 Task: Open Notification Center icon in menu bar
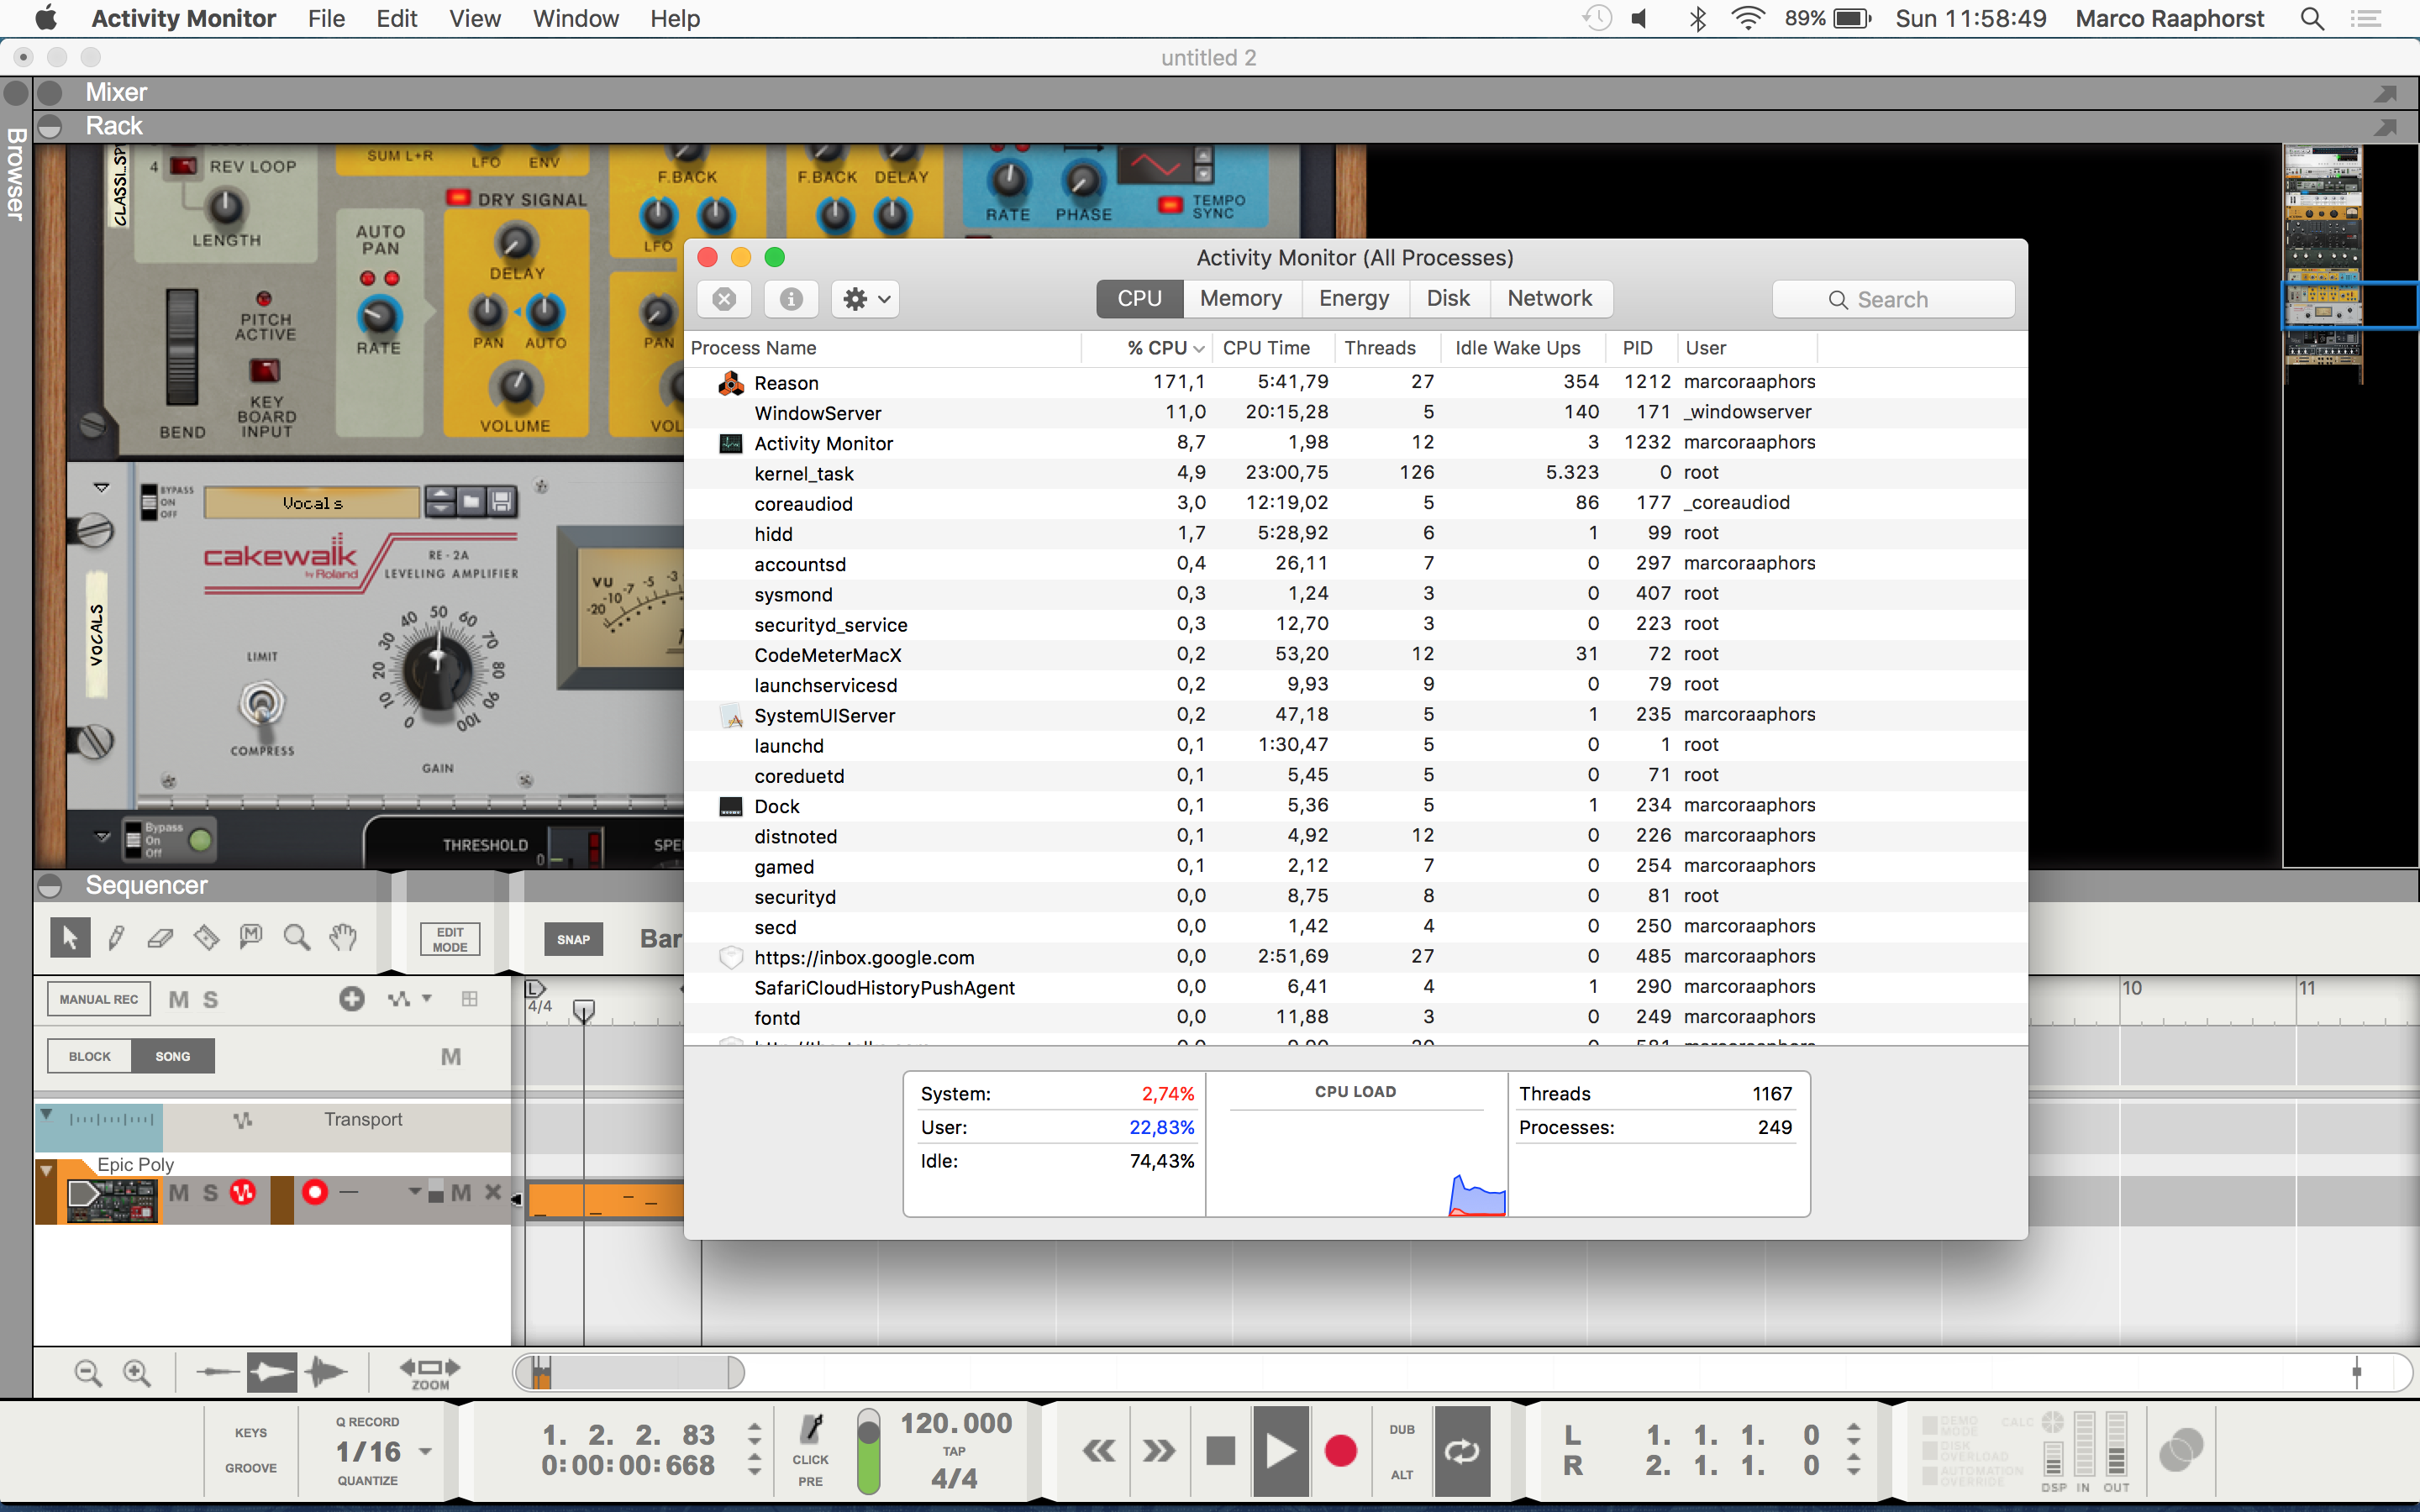point(2365,19)
